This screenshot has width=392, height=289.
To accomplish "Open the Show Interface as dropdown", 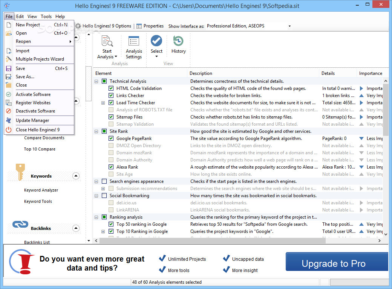I will (289, 26).
